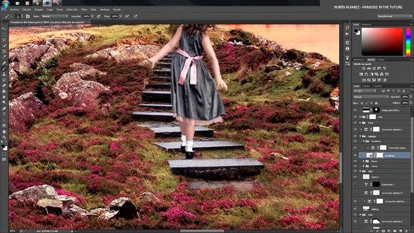Click the delete layer trash icon
The width and height of the screenshot is (414, 233).
[x=407, y=231]
